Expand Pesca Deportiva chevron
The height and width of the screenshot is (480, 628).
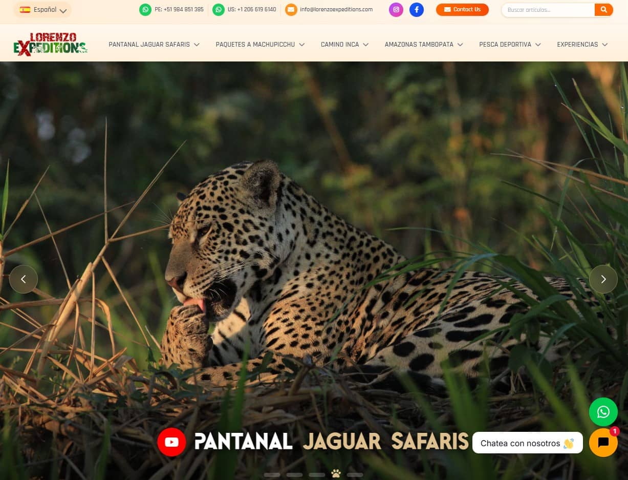click(x=538, y=45)
